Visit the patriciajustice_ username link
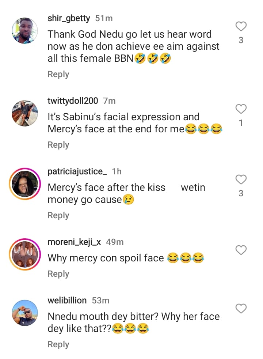 click(x=77, y=171)
